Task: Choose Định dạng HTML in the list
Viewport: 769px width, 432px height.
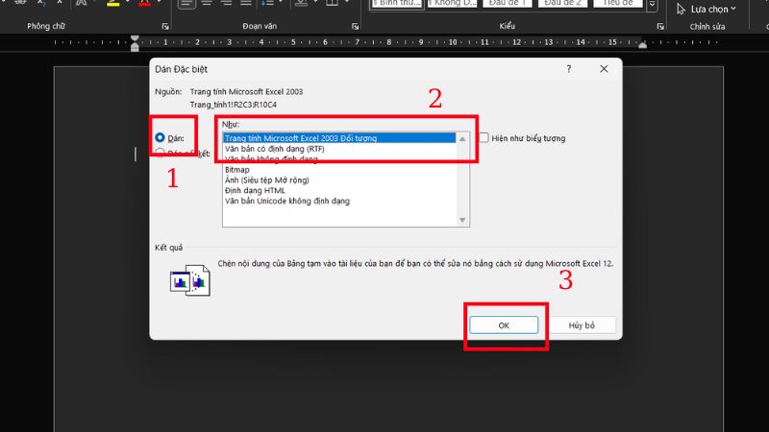Action: [339, 190]
